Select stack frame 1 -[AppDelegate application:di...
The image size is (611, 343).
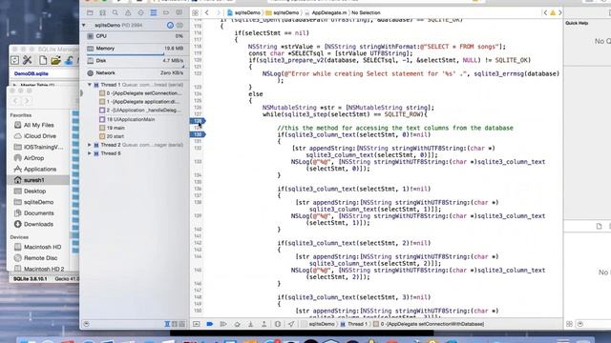click(139, 102)
